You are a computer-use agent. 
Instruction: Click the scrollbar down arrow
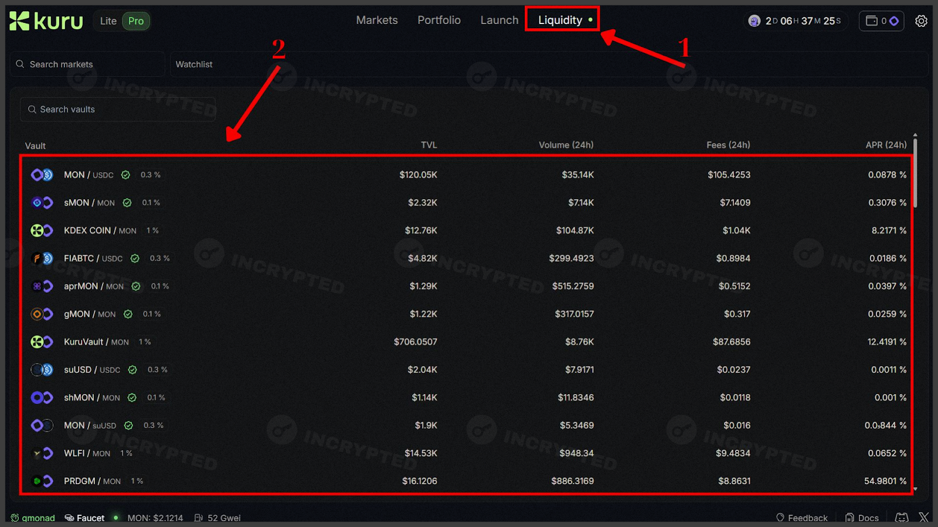coord(915,490)
